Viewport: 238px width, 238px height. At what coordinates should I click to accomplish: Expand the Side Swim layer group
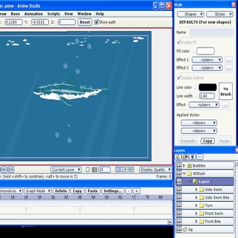click(x=196, y=190)
